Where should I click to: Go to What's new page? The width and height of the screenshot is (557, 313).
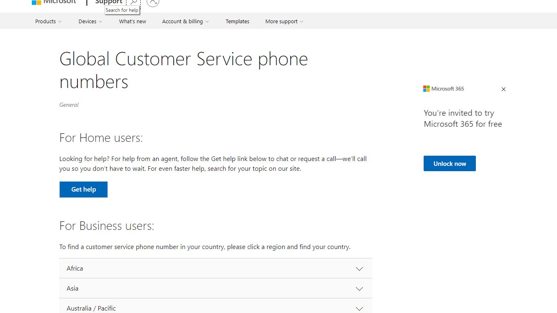[133, 22]
